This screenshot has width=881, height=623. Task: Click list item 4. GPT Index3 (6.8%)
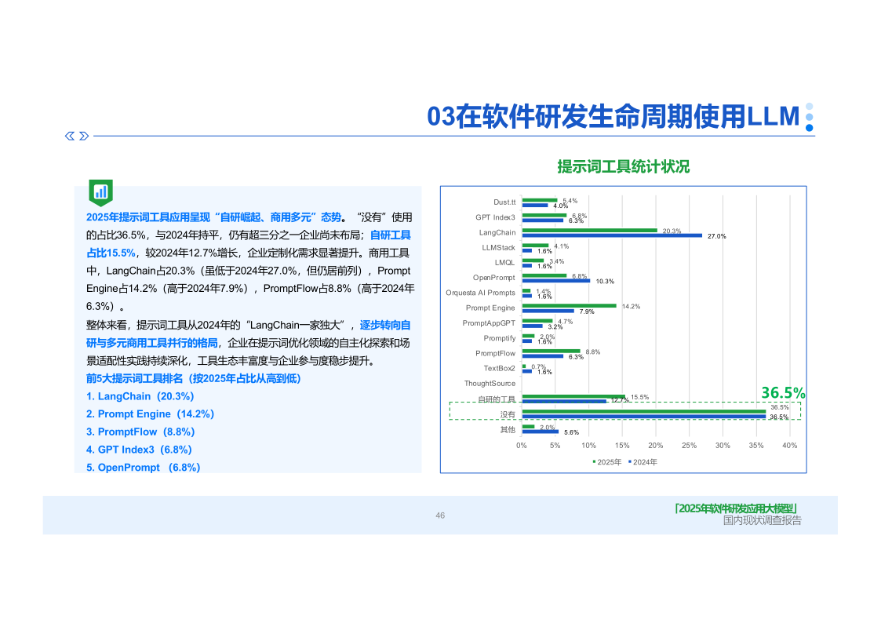point(139,450)
